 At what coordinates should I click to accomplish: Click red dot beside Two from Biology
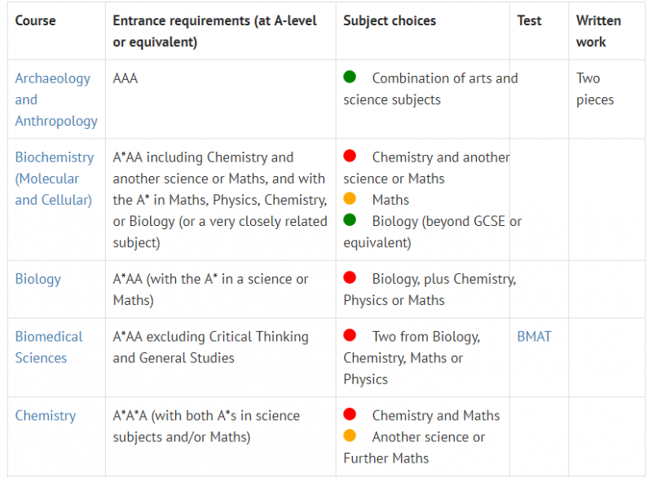[350, 335]
